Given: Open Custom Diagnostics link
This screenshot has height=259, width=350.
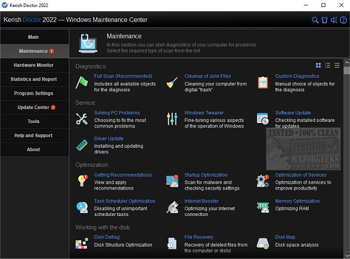Looking at the screenshot, I should (x=297, y=76).
